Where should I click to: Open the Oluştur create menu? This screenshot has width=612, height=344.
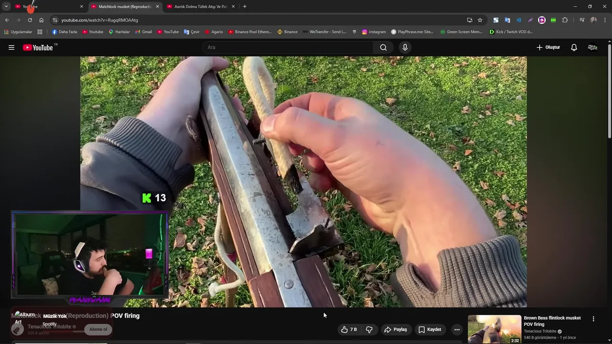(548, 47)
